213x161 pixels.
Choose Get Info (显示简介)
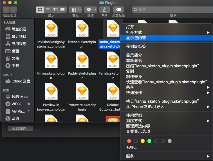coord(167,55)
